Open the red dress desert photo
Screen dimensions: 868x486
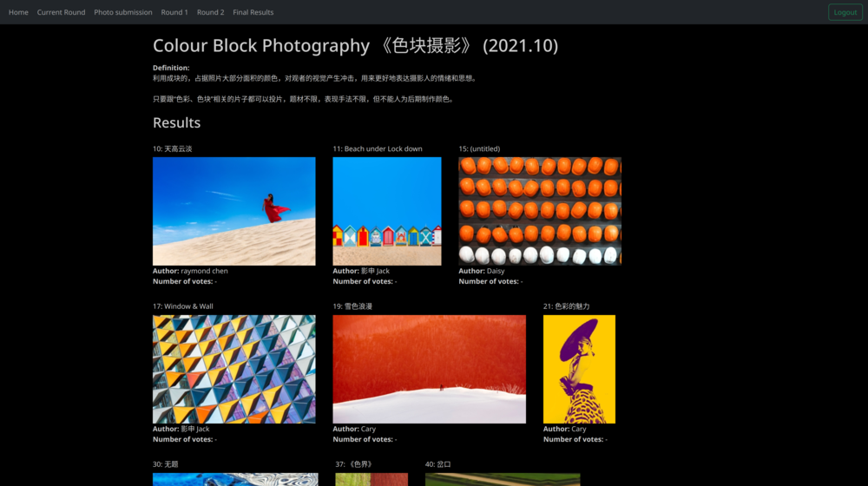pos(233,211)
